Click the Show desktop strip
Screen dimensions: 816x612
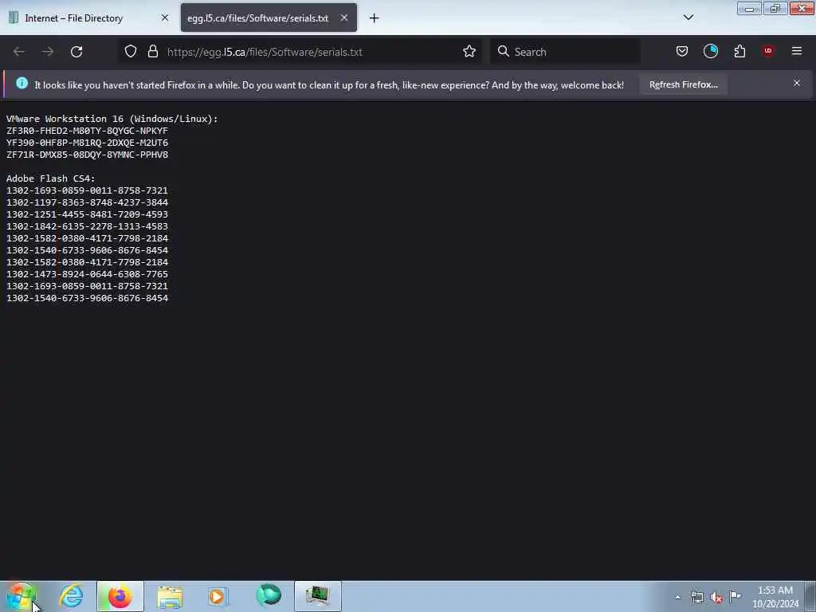[810, 596]
